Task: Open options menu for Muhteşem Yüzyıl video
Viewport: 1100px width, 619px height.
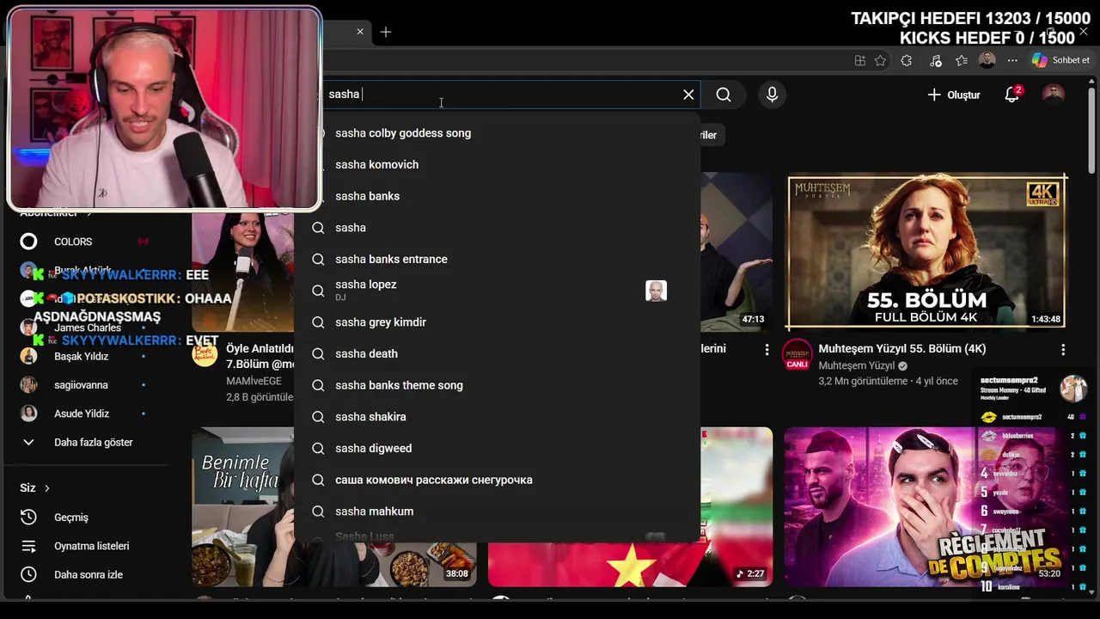Action: pos(1063,350)
